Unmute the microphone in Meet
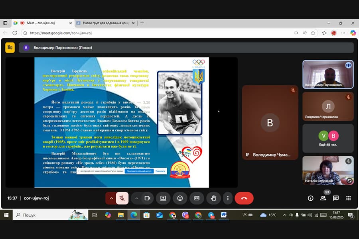This screenshot has width=359, height=239. pyautogui.click(x=122, y=198)
